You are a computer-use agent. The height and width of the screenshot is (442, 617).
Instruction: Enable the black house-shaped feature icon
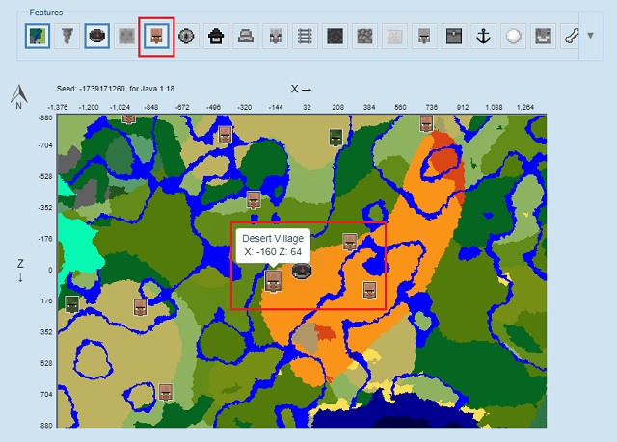(216, 36)
